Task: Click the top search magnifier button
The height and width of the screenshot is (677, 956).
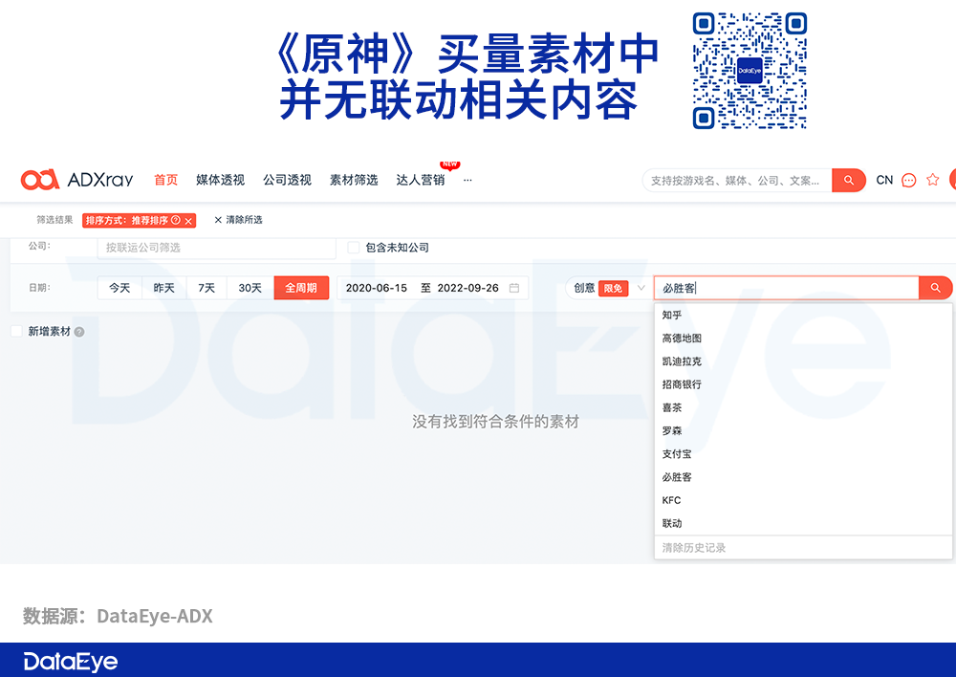Action: click(x=848, y=180)
